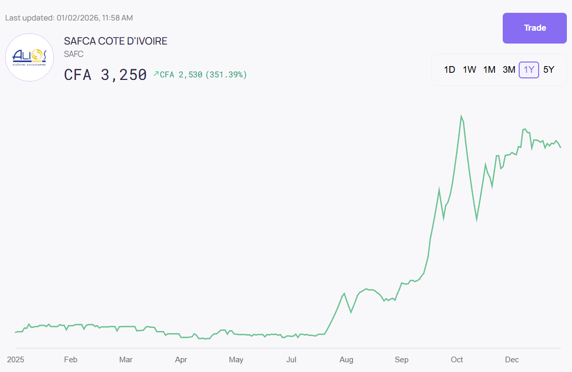Select the 1D time range
The width and height of the screenshot is (572, 372).
pos(449,70)
